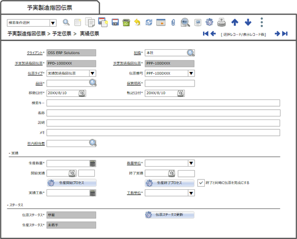Click into the メモ input field

tap(163, 133)
